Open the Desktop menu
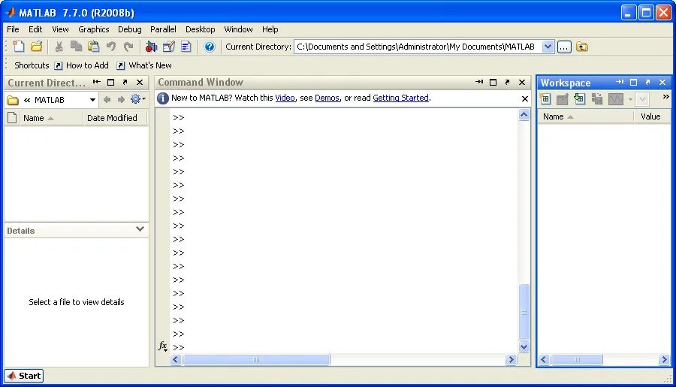676x387 pixels. point(200,29)
